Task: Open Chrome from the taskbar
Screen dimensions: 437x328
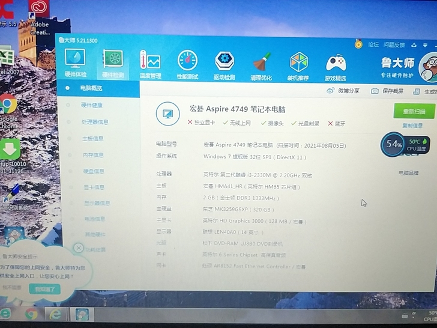Action: coord(31,314)
